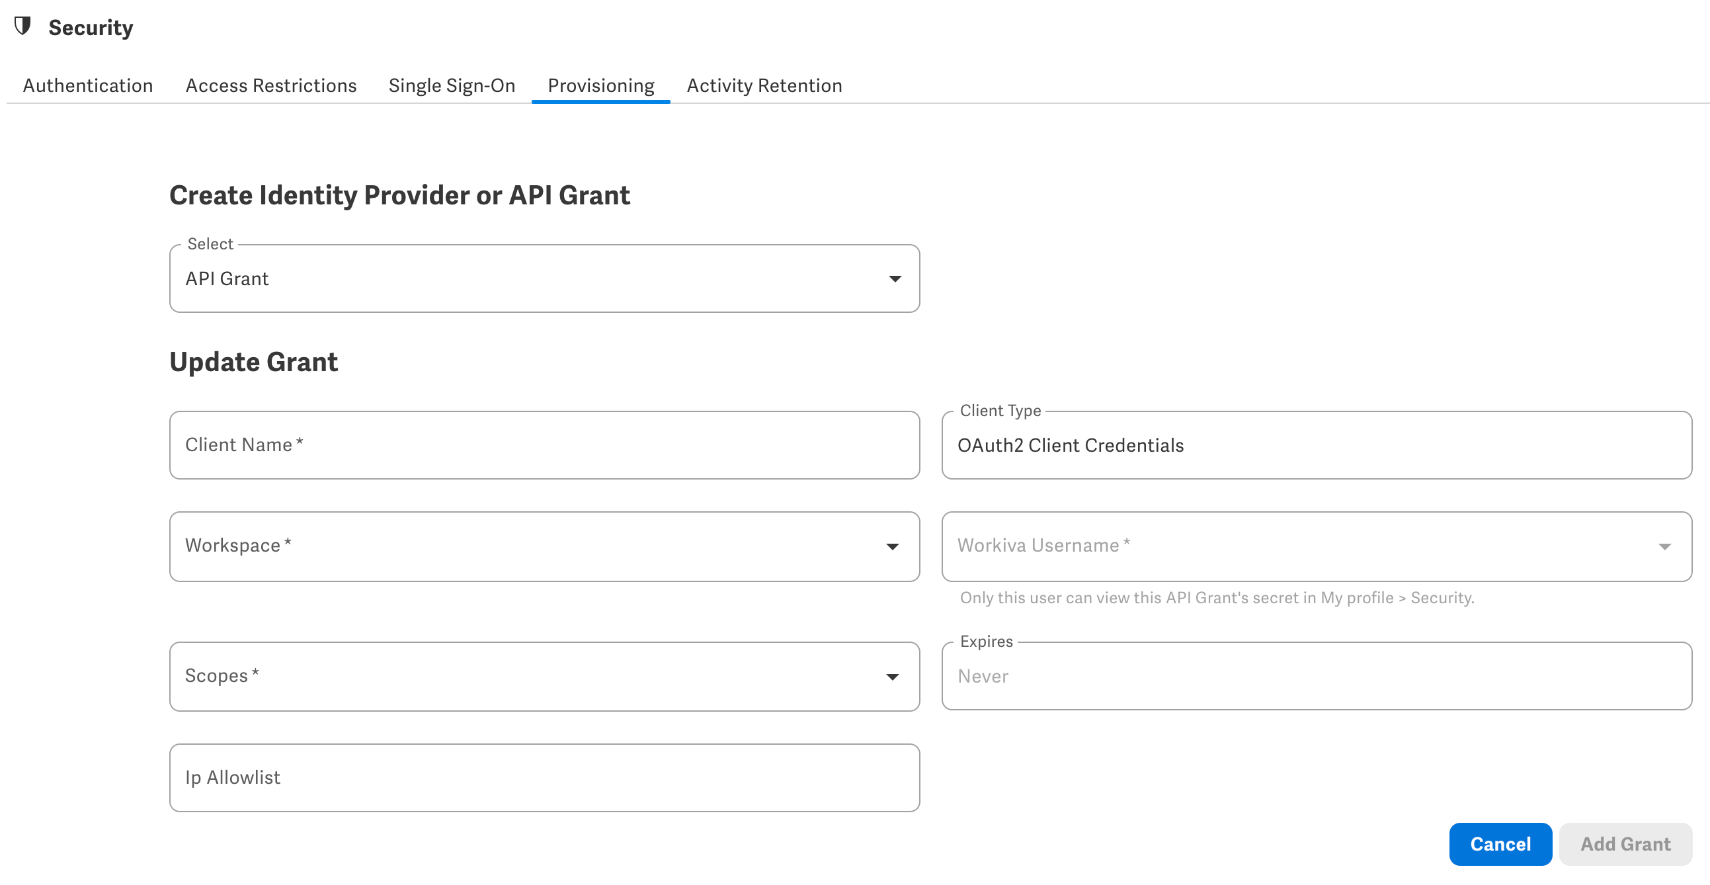Click the Workiva Username dropdown arrow
Image resolution: width=1710 pixels, height=885 pixels.
point(1665,547)
